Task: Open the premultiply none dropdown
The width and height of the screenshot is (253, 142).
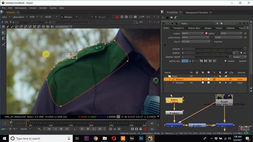Action: [x=195, y=37]
